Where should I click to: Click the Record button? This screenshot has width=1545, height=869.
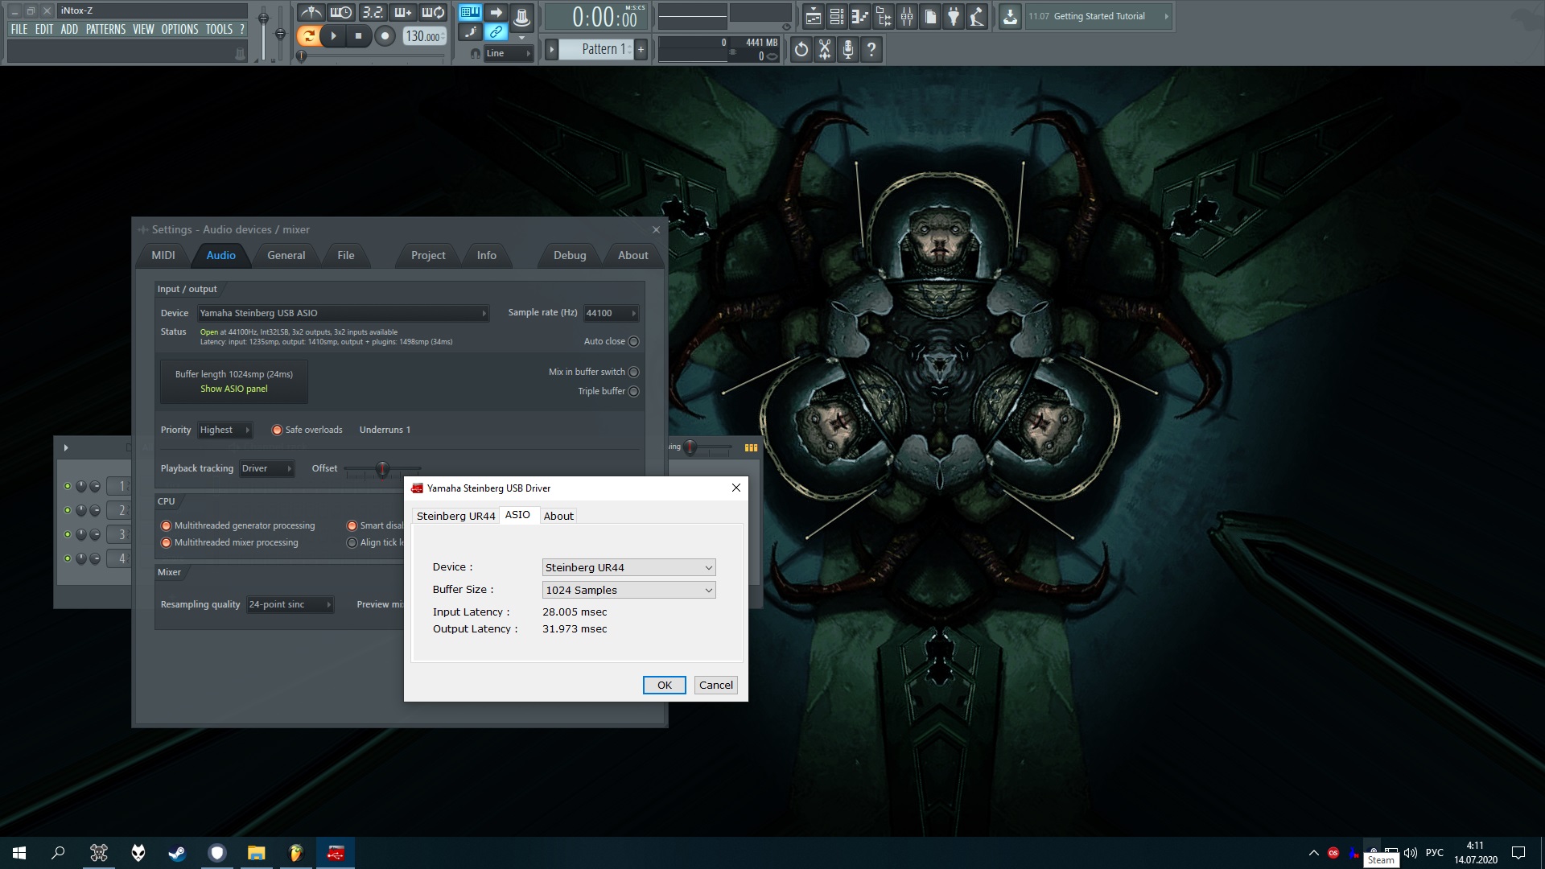[x=385, y=35]
